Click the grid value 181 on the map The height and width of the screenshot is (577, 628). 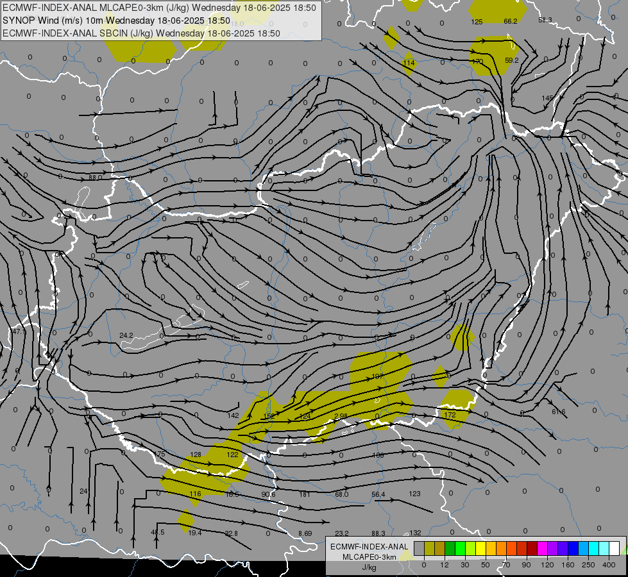(305, 494)
